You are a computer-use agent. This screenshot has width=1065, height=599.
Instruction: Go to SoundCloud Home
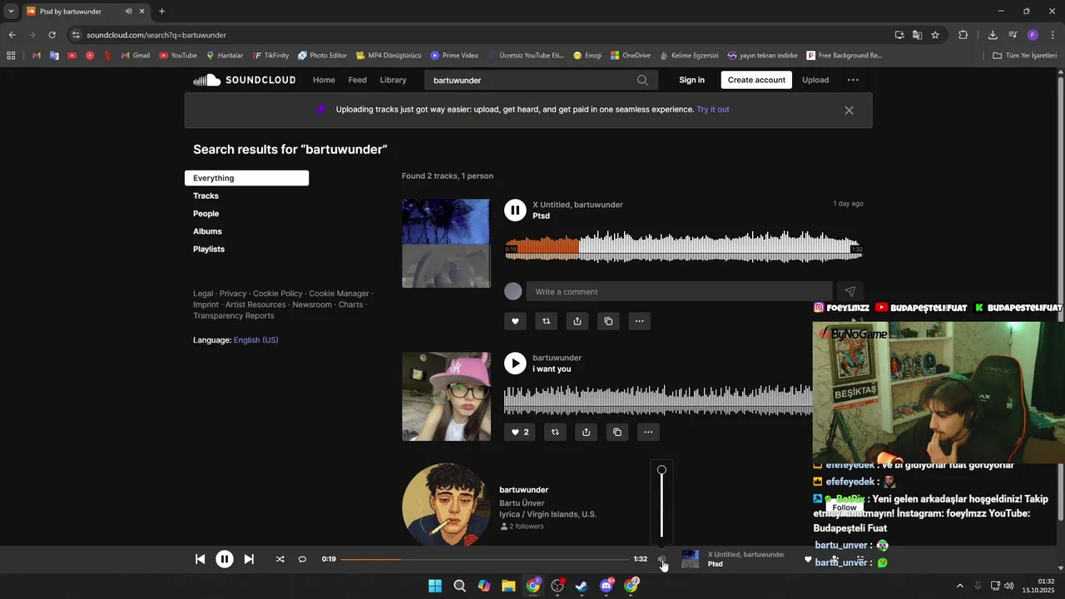point(324,80)
